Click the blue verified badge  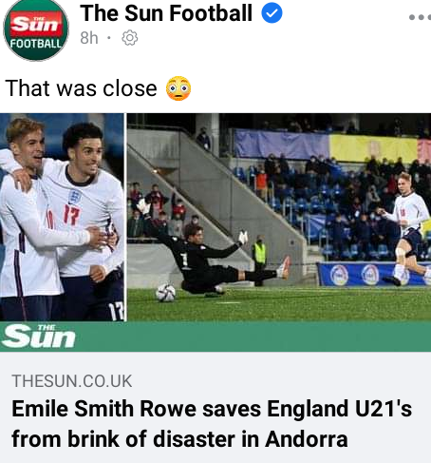272,12
